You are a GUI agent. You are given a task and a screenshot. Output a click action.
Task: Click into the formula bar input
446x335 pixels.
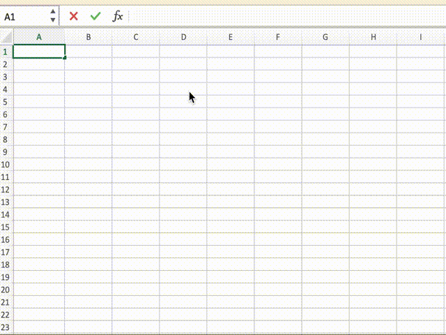287,16
